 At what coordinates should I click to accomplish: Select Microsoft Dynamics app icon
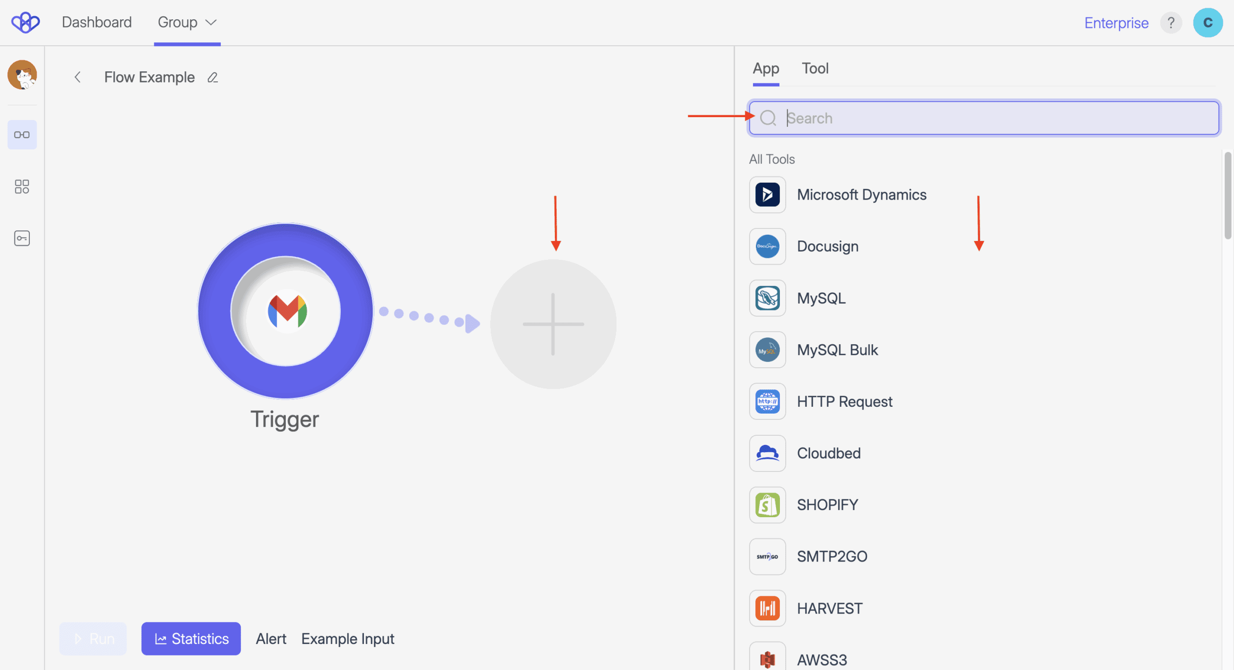pyautogui.click(x=767, y=195)
